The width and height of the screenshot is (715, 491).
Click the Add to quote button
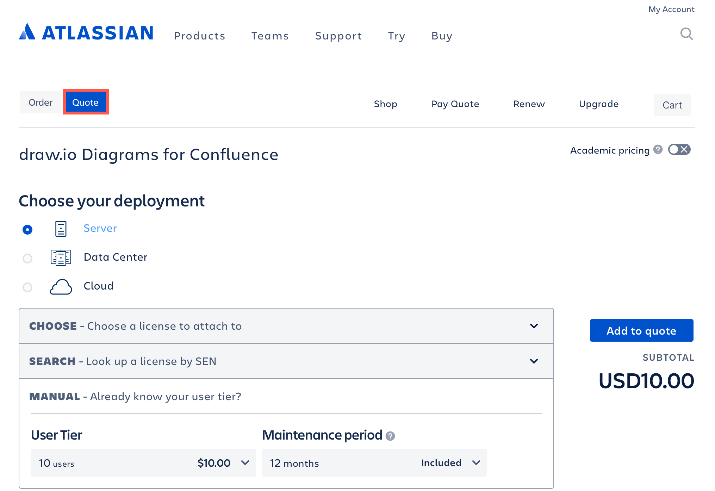coord(641,330)
